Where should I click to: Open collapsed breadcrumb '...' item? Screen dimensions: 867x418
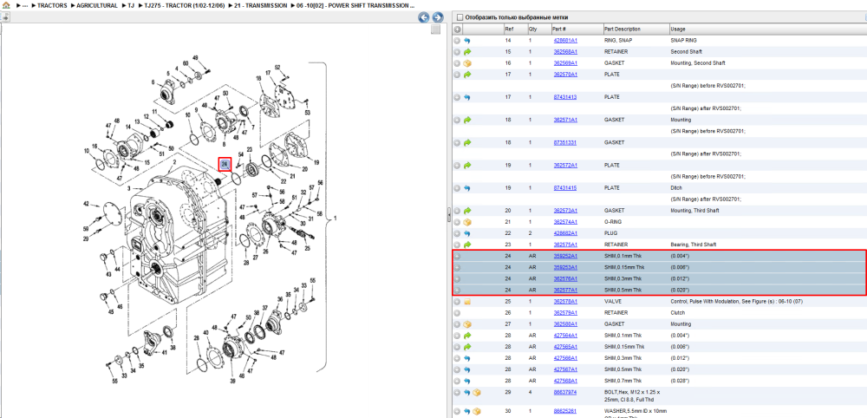point(24,5)
